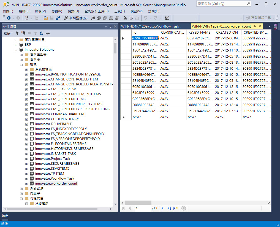
Task: Click the id column header
Action: [145, 32]
